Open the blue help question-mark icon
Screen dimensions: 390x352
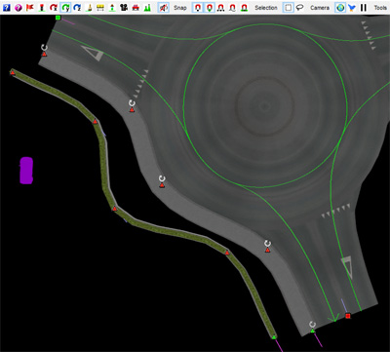tap(7, 8)
